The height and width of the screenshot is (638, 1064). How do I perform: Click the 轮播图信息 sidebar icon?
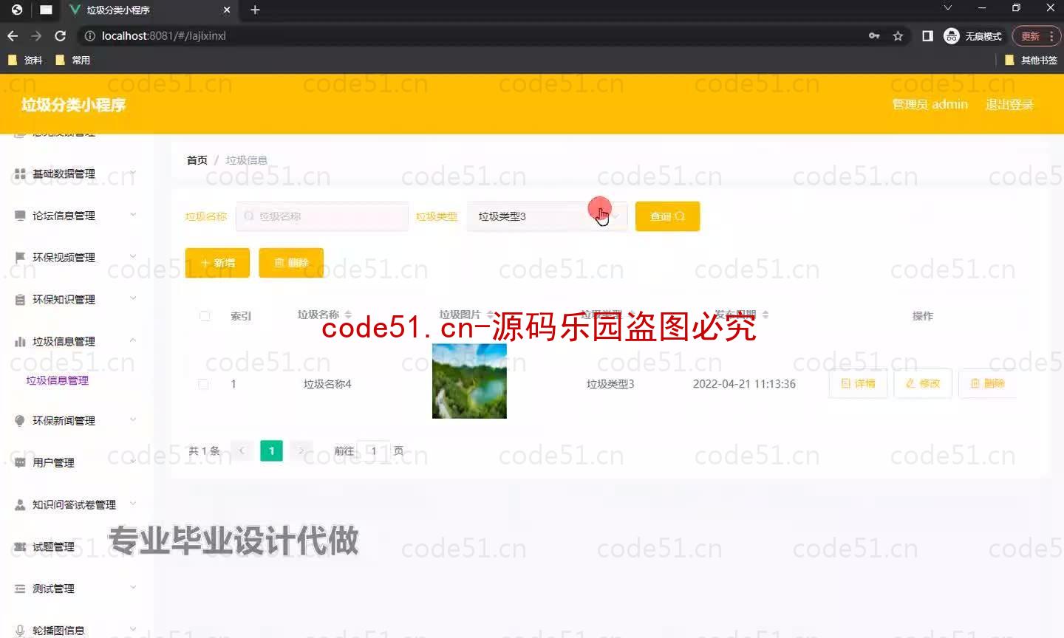(x=20, y=630)
